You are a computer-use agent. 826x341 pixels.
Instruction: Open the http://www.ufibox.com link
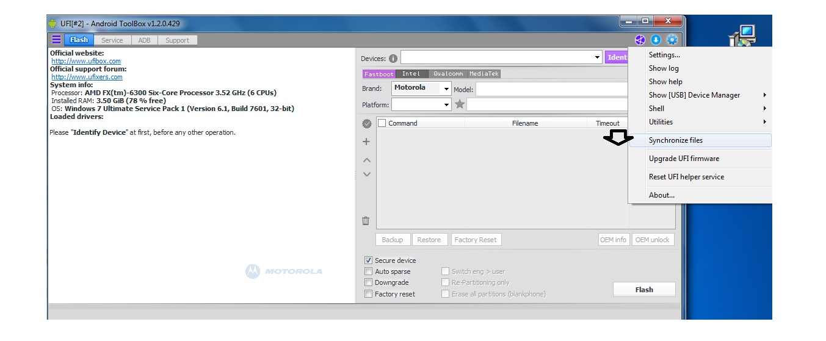coord(86,61)
